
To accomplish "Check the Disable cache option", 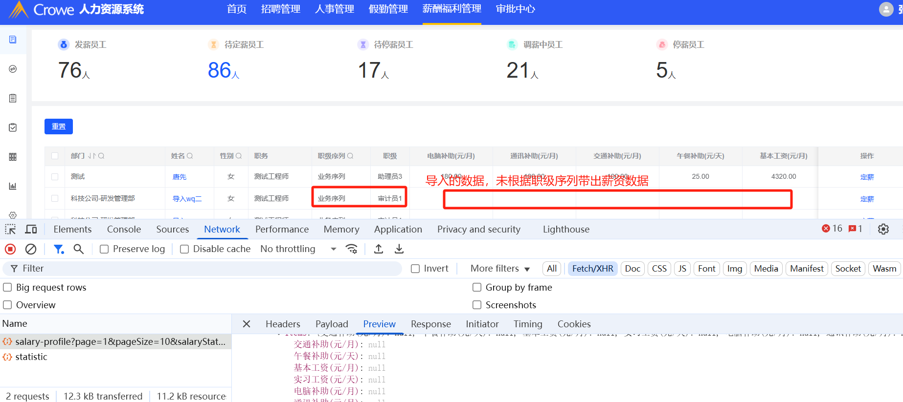I will click(184, 249).
